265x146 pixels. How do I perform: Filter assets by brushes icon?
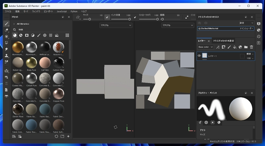(x=39, y=35)
